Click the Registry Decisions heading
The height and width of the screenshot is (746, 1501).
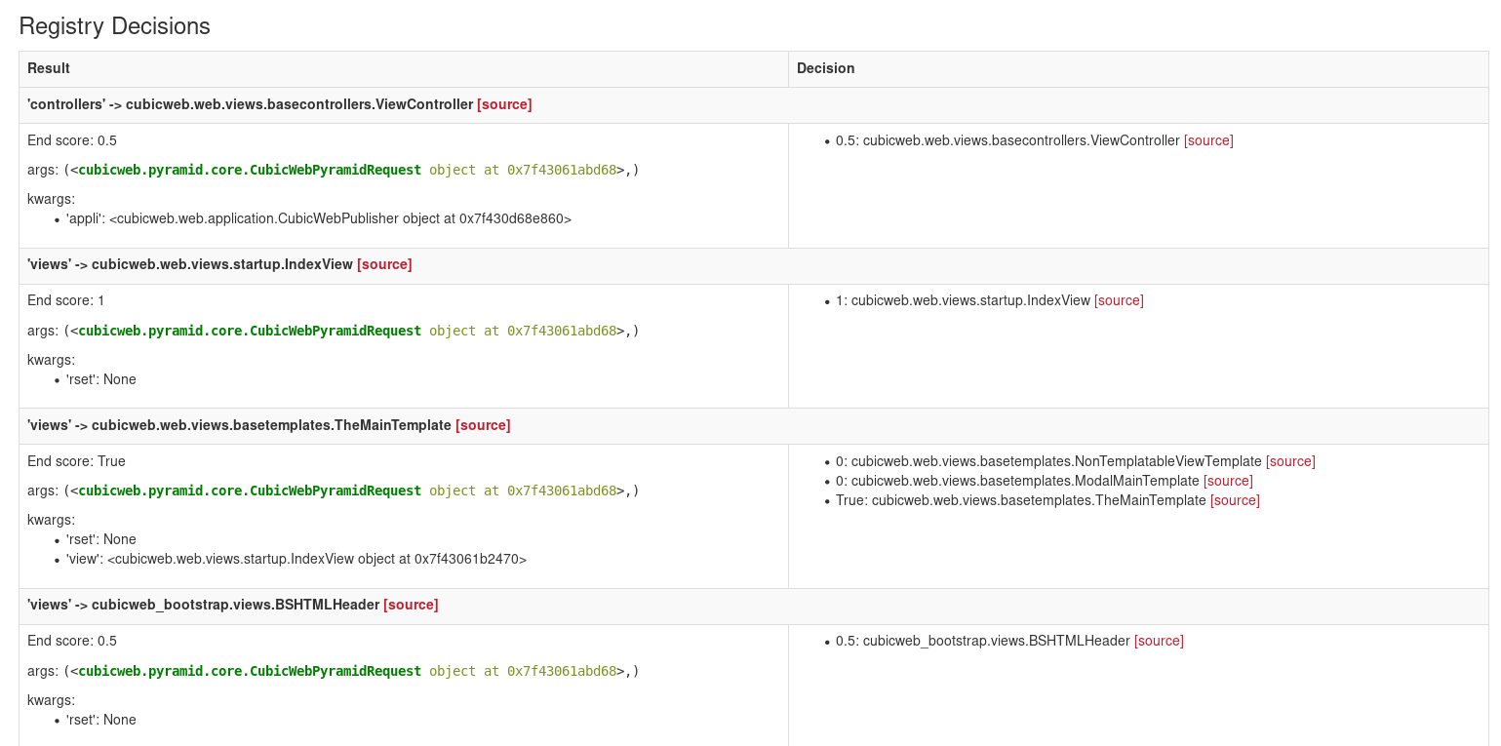tap(115, 26)
